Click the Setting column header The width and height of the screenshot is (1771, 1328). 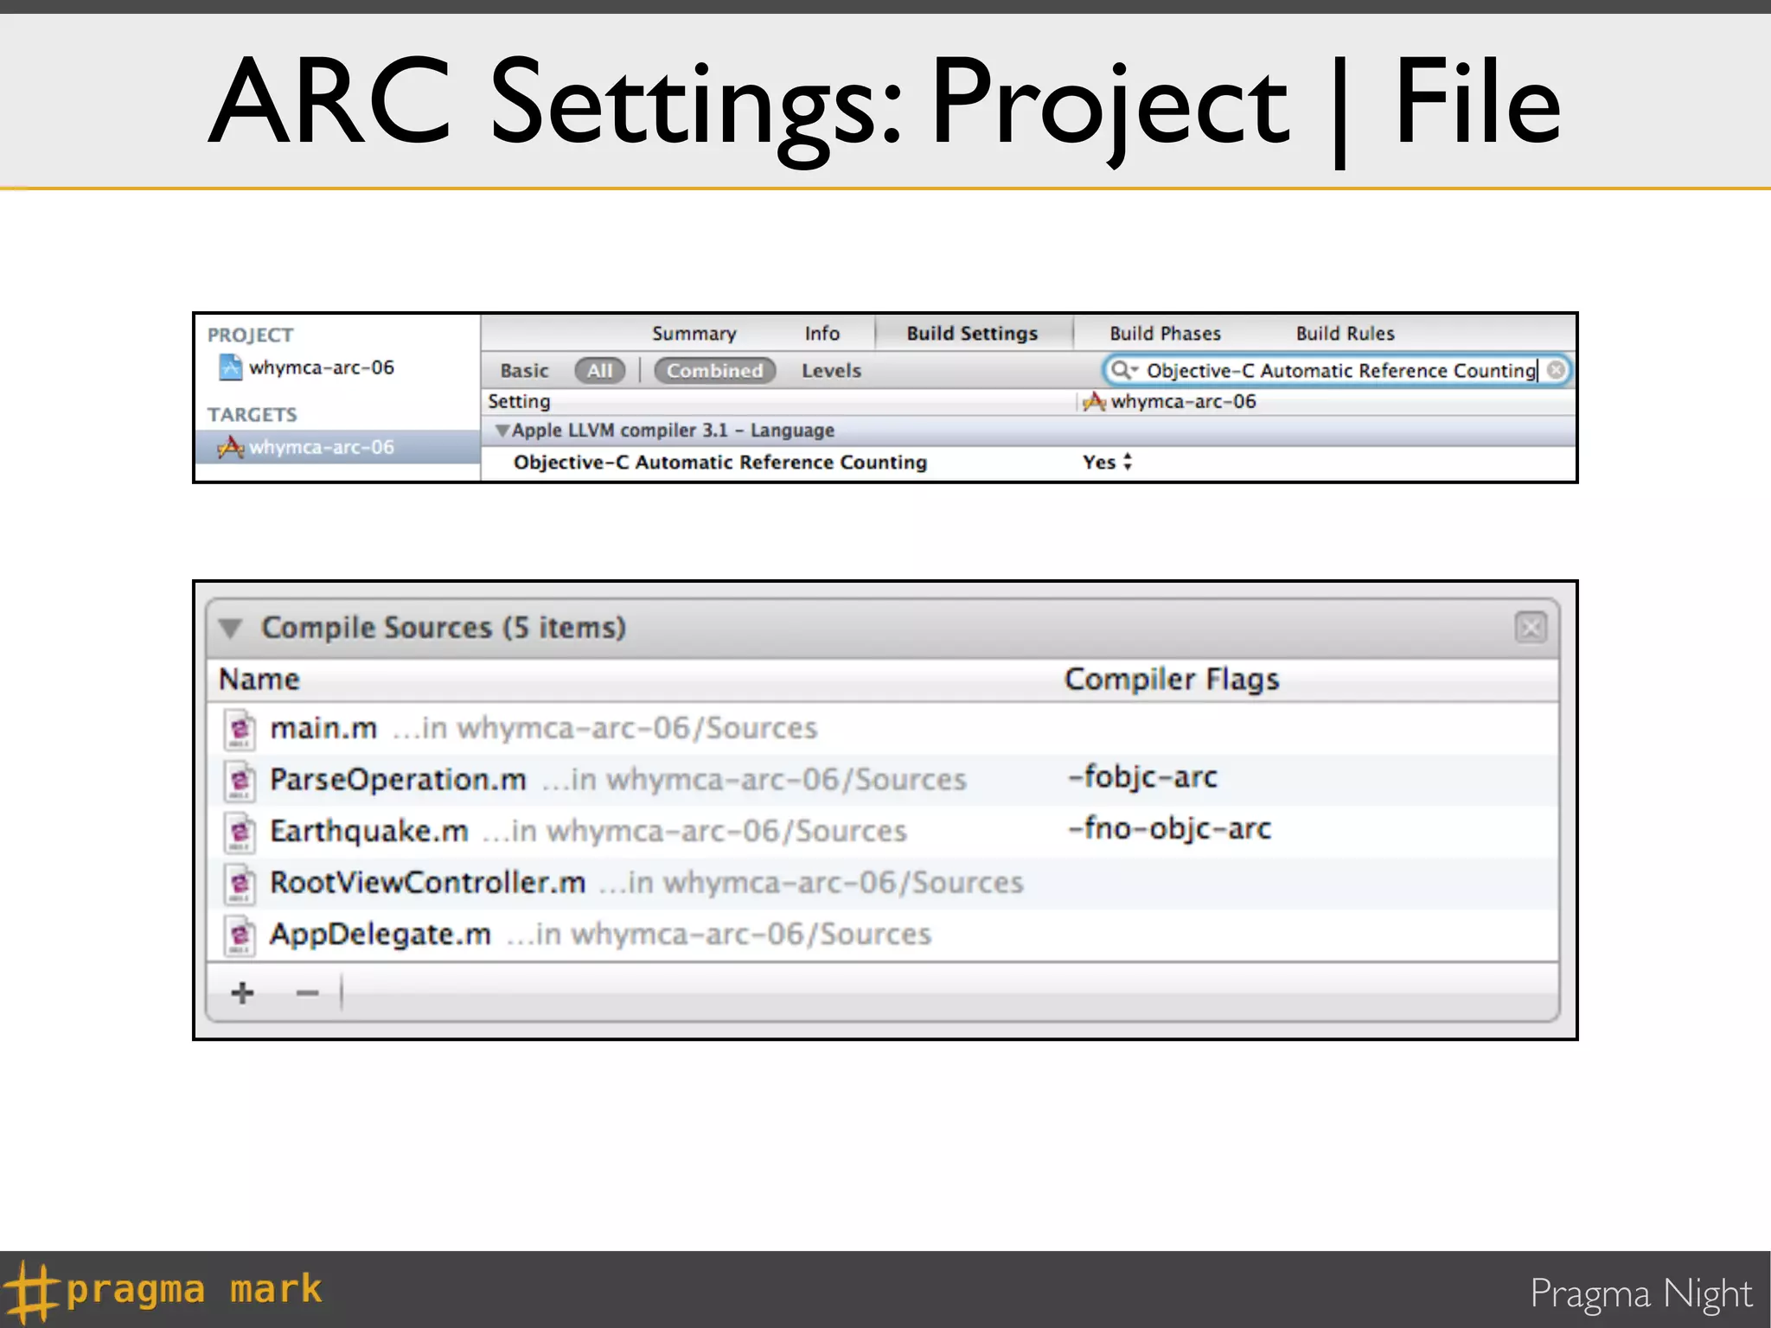click(x=519, y=401)
